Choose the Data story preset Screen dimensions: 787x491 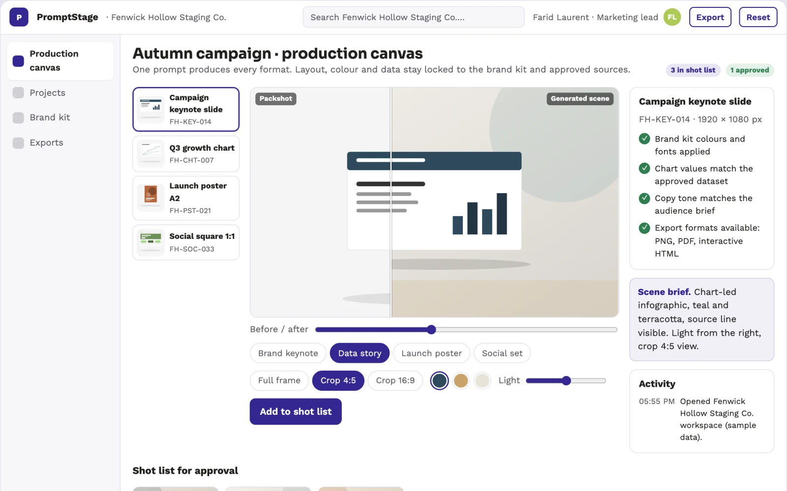360,353
